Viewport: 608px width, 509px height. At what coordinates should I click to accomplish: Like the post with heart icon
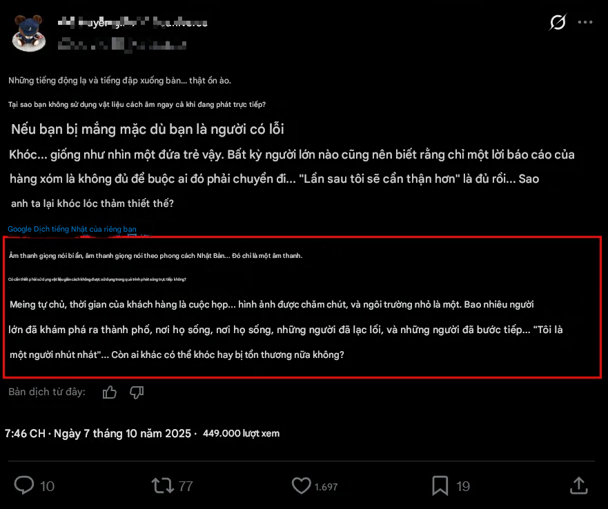[x=302, y=486]
